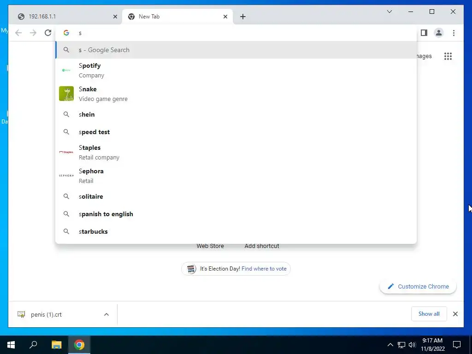Open a new tab with plus button
Viewport: 472px width, 354px height.
click(243, 17)
